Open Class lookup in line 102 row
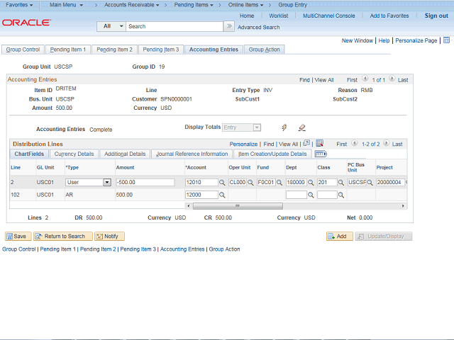Screen dimensions: 454x340 pyautogui.click(x=341, y=195)
